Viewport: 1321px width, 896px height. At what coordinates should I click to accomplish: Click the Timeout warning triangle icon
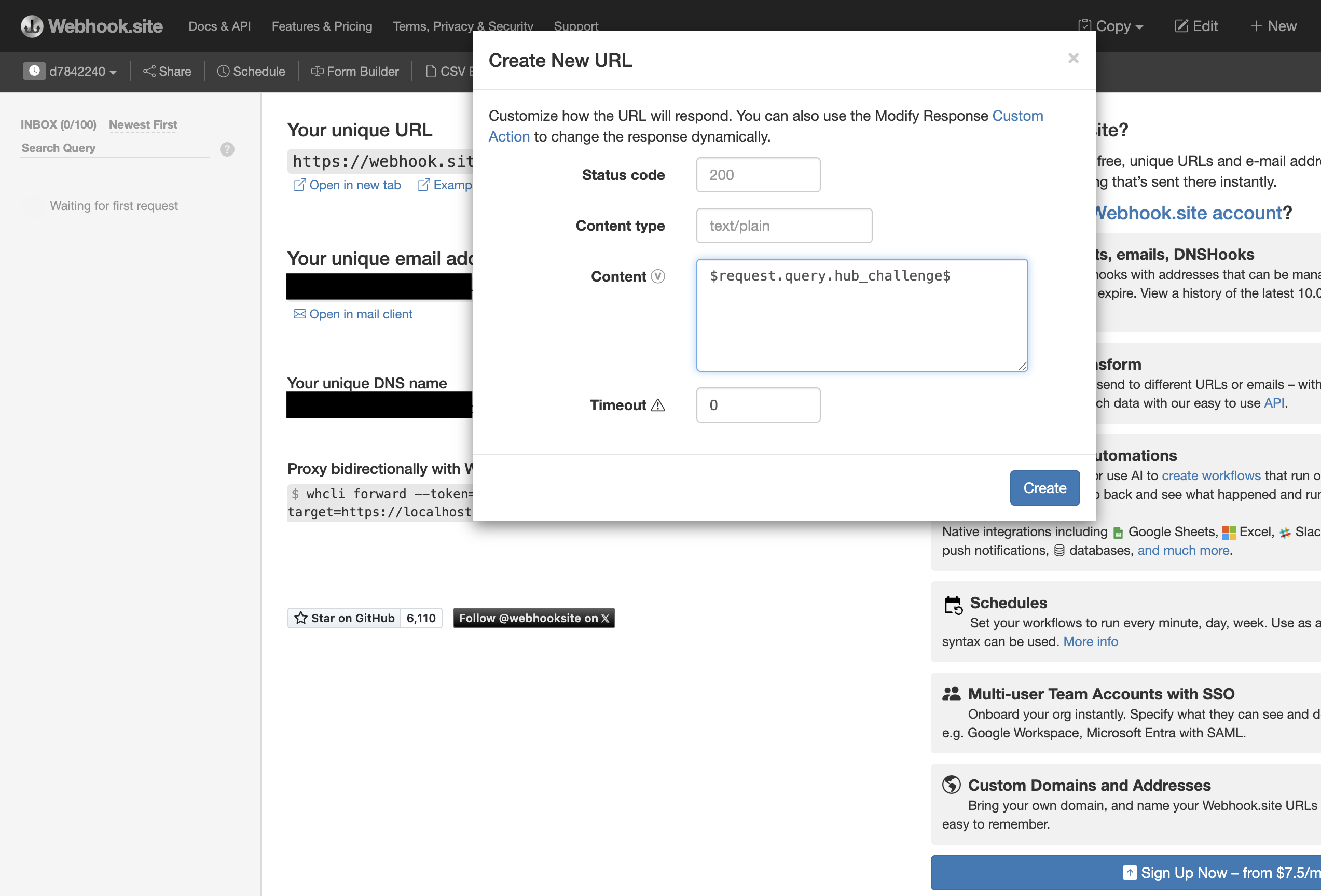point(658,405)
